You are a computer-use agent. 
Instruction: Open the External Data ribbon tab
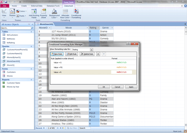[37, 6]
